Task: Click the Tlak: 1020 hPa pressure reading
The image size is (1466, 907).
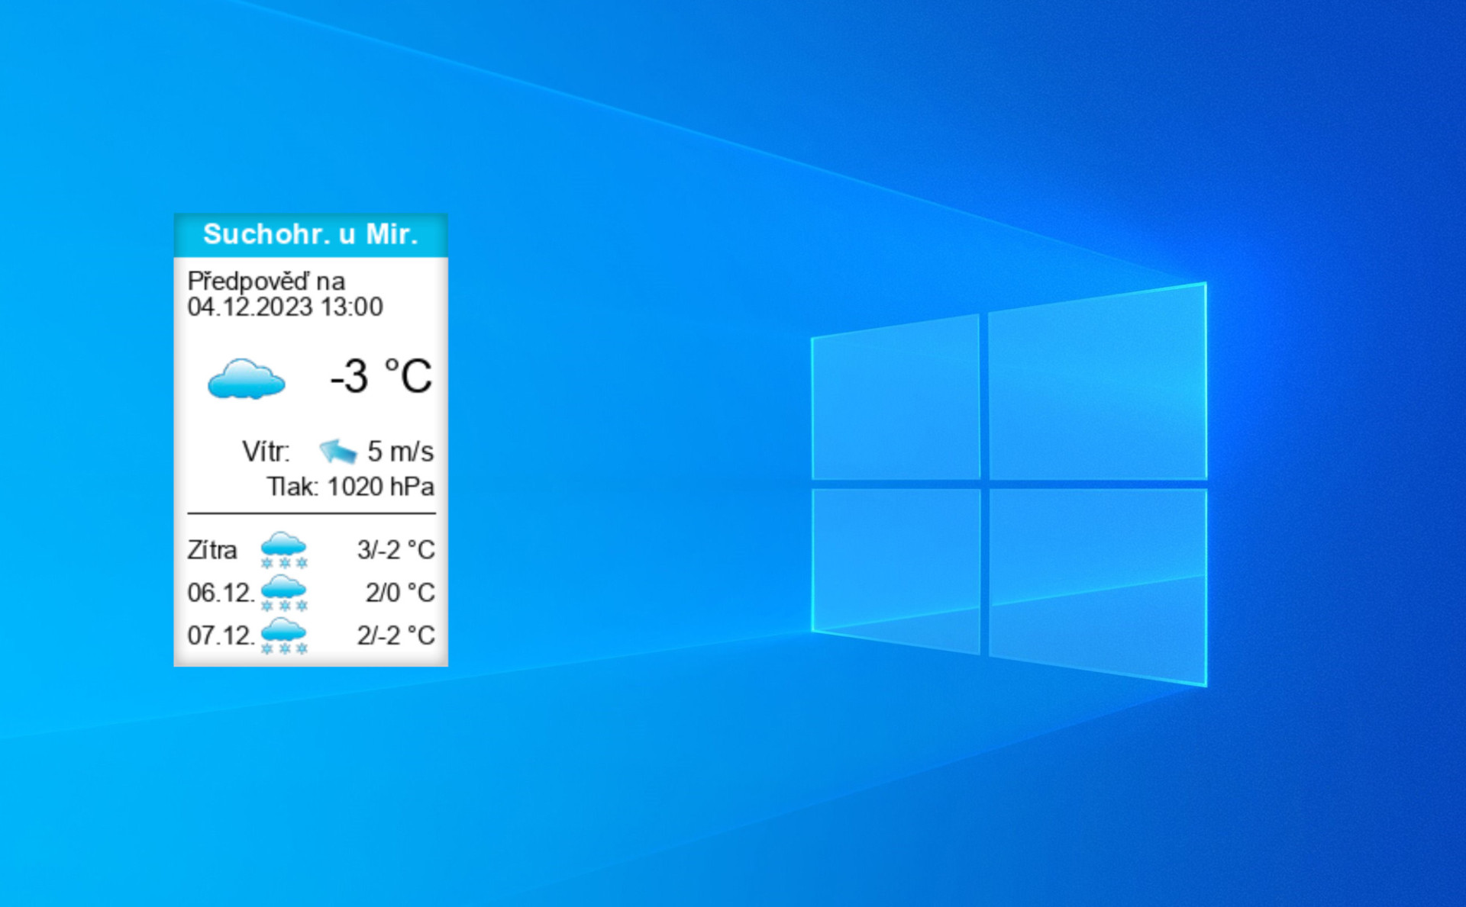Action: pos(350,487)
